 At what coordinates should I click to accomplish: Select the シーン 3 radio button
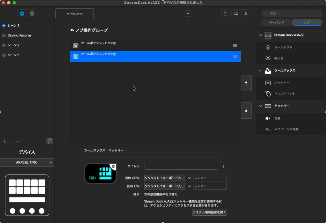click(4, 55)
